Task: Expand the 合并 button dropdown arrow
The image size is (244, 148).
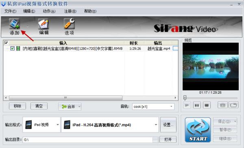Action: (79, 107)
